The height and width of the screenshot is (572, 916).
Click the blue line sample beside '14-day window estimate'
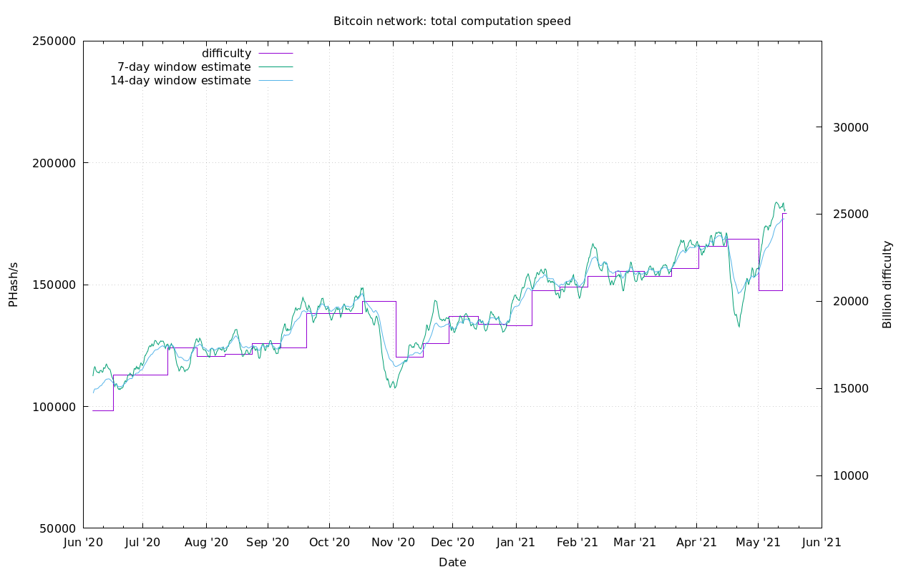pos(276,81)
